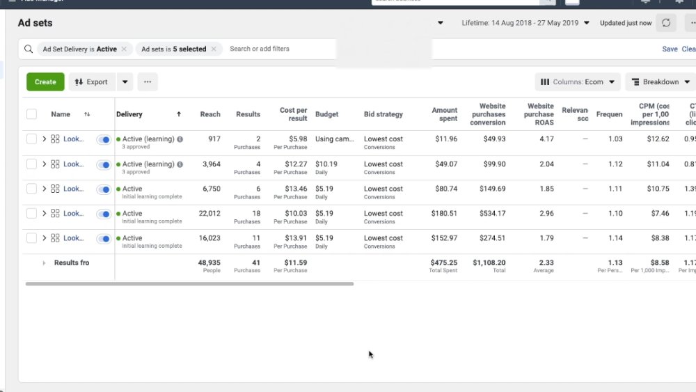696x392 pixels.
Task: Toggle off the ad set with 3,964 reach
Action: [x=104, y=165]
